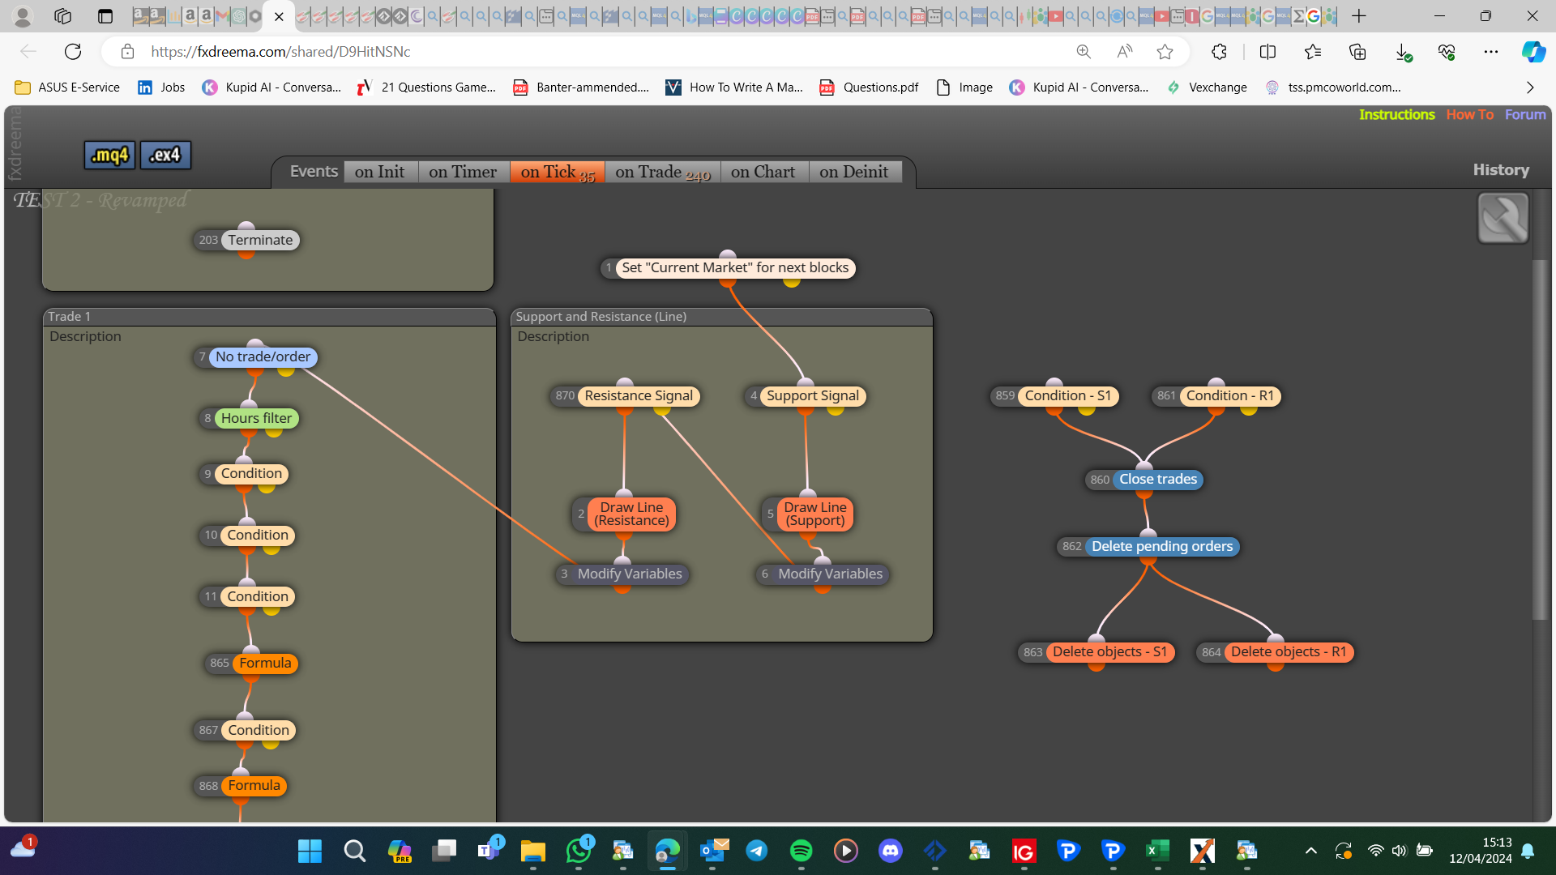Select the Delete objects - S1 block
This screenshot has width=1556, height=875.
pos(1096,652)
